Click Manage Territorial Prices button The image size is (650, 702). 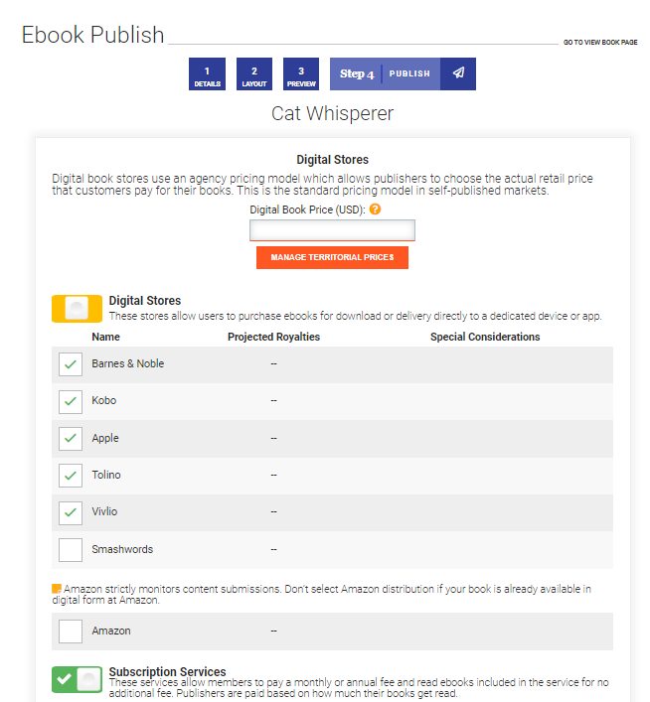(x=332, y=257)
